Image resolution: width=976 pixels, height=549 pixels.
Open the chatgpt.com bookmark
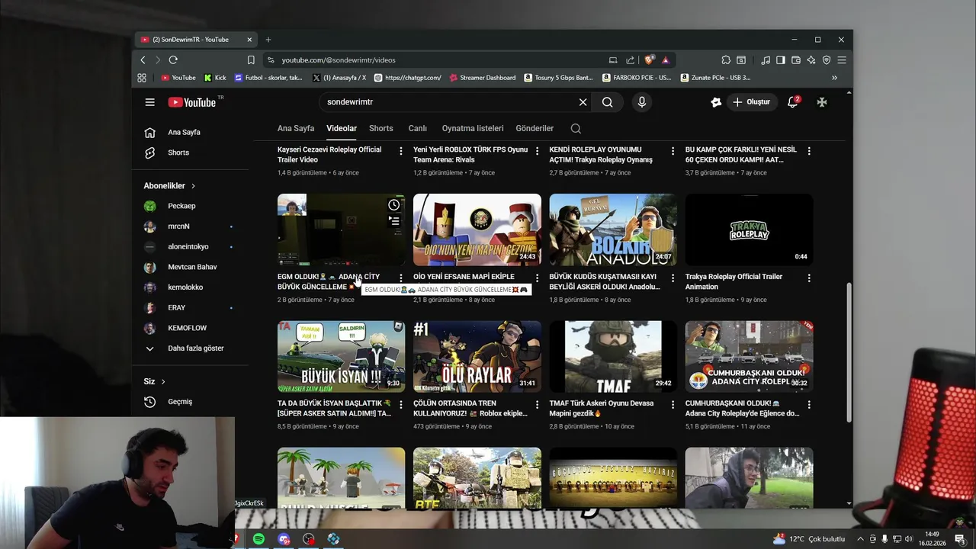[407, 78]
